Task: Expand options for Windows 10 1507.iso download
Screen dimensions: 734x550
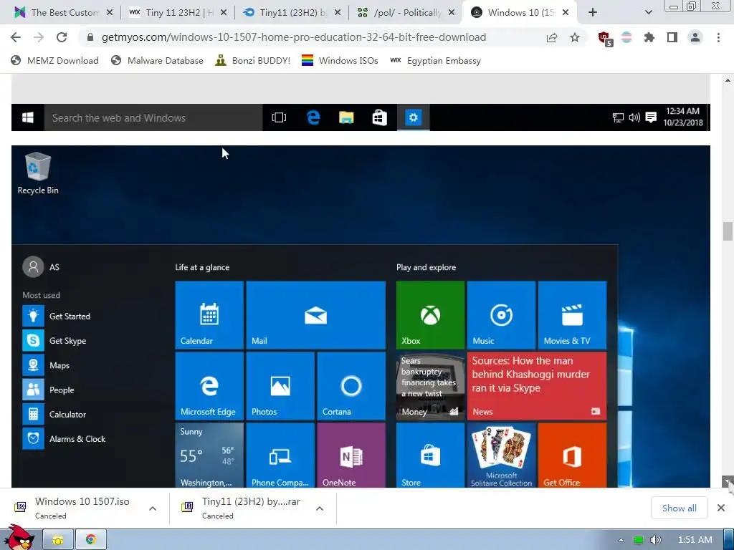Action: [153, 508]
